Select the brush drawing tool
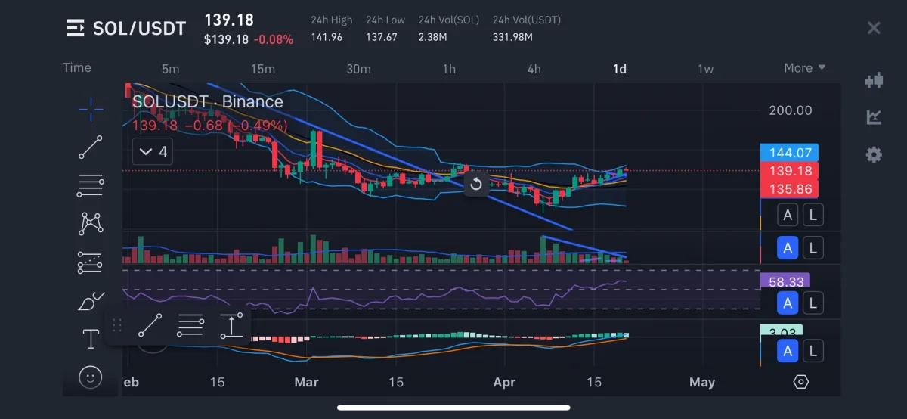Screen dimensions: 907x419 (91, 301)
